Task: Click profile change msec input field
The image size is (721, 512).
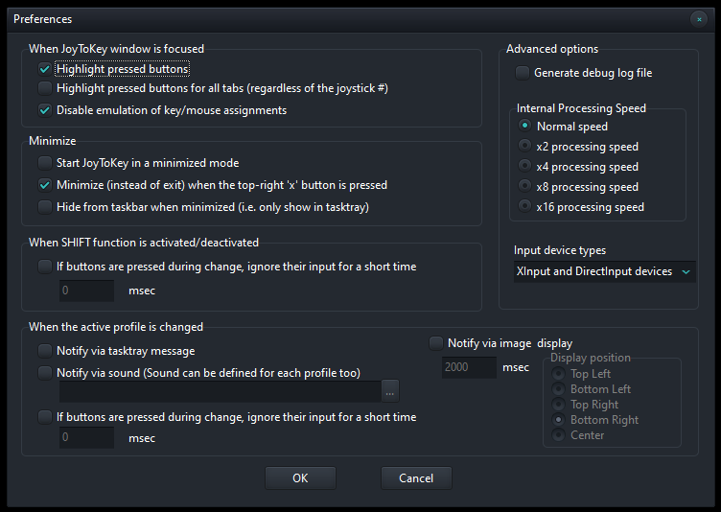Action: click(86, 437)
